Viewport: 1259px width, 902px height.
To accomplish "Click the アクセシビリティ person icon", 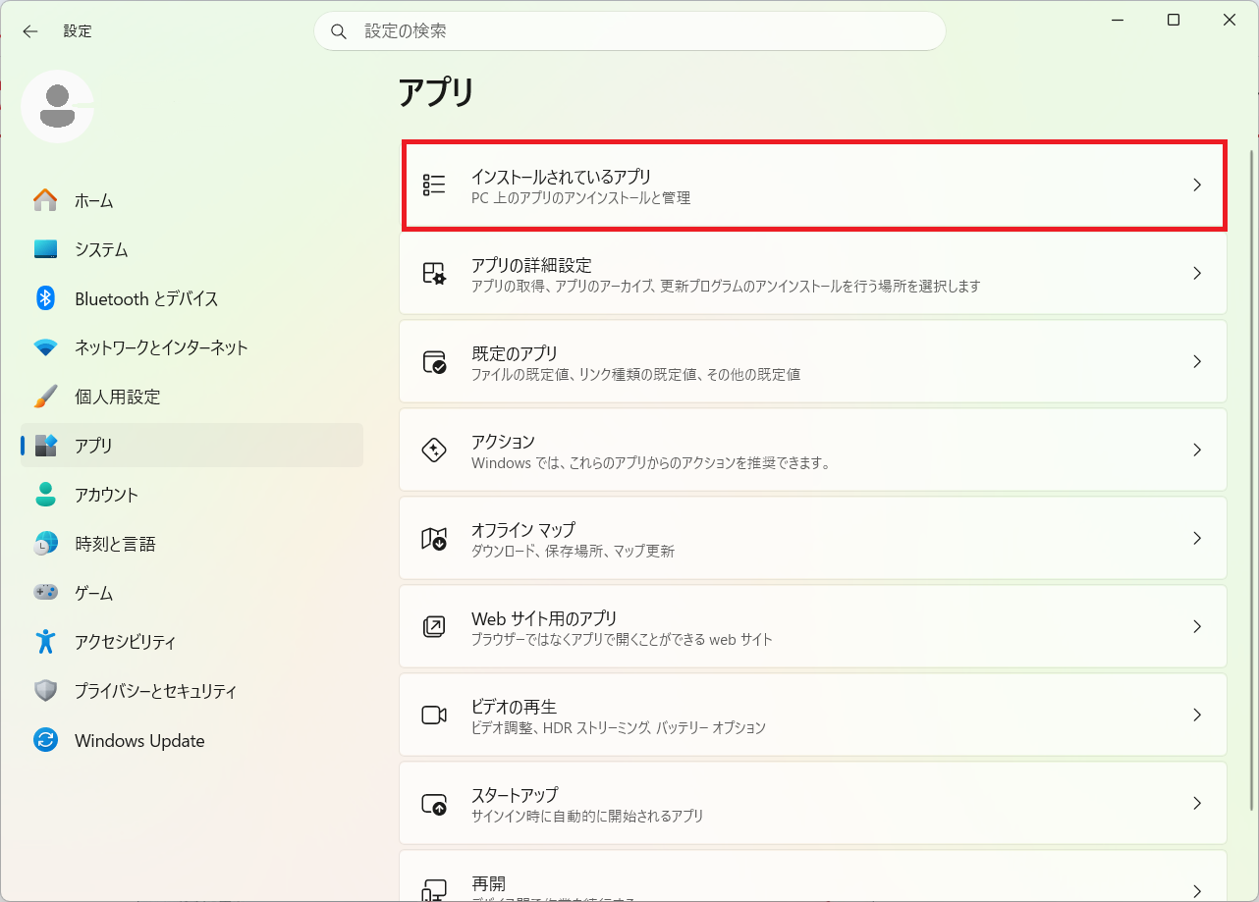I will point(45,642).
